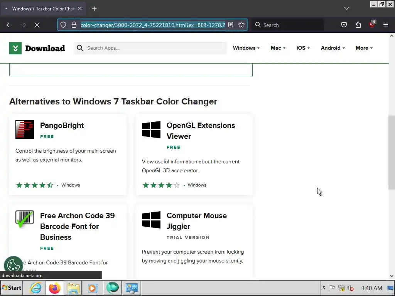Open the Firefox application hamburger menu
Image resolution: width=395 pixels, height=296 pixels.
click(x=386, y=25)
